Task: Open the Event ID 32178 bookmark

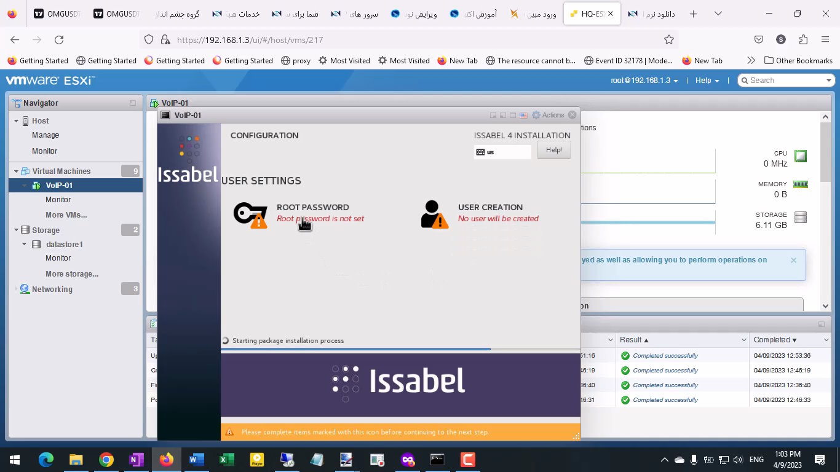Action: (x=627, y=60)
